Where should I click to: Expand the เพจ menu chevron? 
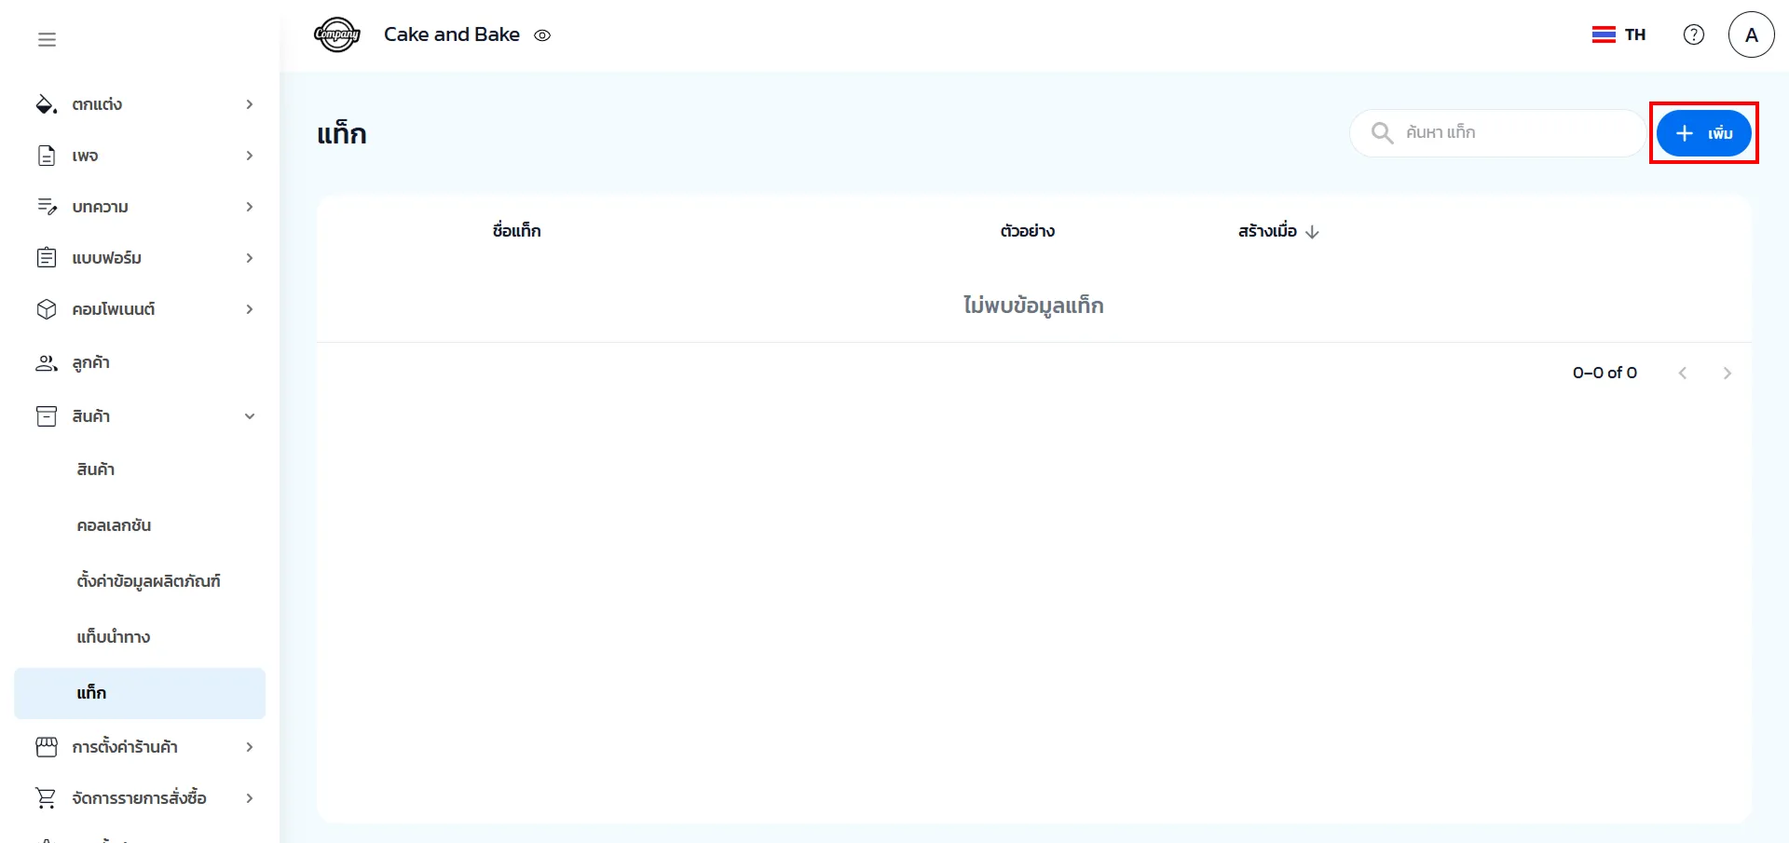[x=249, y=156]
